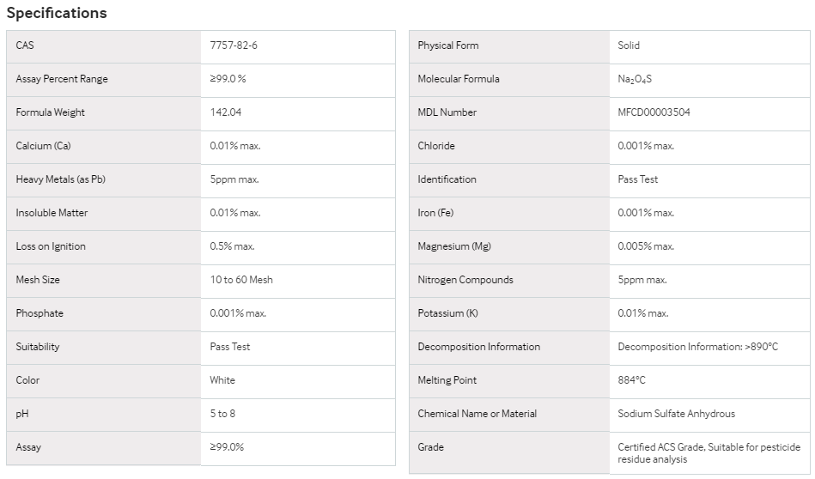Click the Heavy Metals (as Pb) row label
The width and height of the screenshot is (815, 479).
[61, 179]
